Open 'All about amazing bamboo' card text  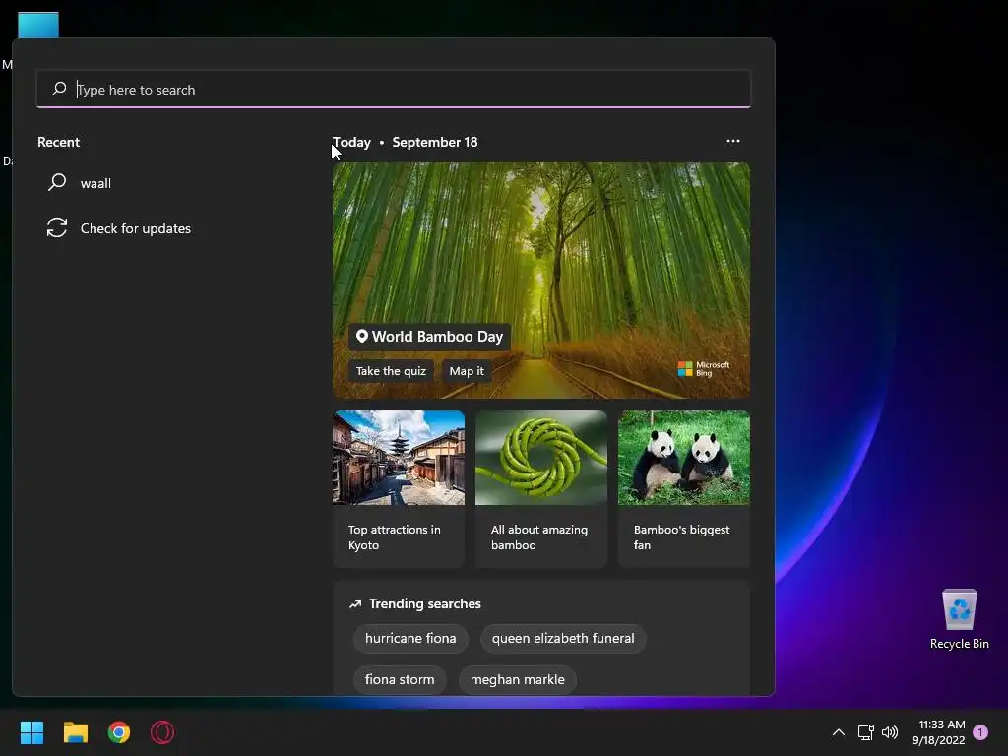(539, 537)
